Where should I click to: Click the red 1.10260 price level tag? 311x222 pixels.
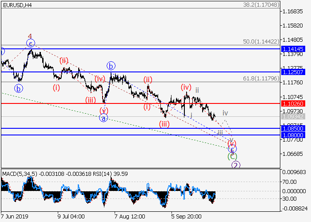(x=292, y=103)
